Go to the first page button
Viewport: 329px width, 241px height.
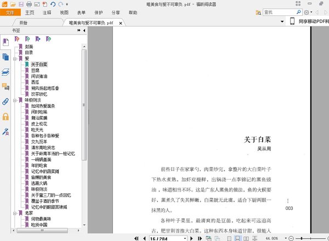pyautogui.click(x=137, y=238)
